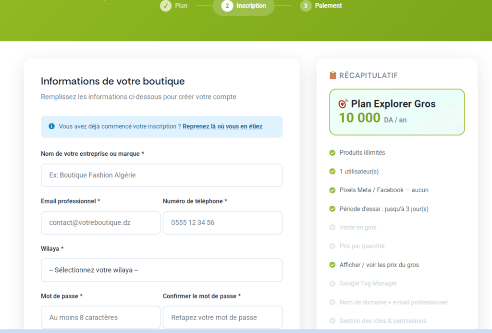Click the target icon beside Plan Explorer Gros
Viewport: 492px width, 333px height.
click(x=343, y=103)
